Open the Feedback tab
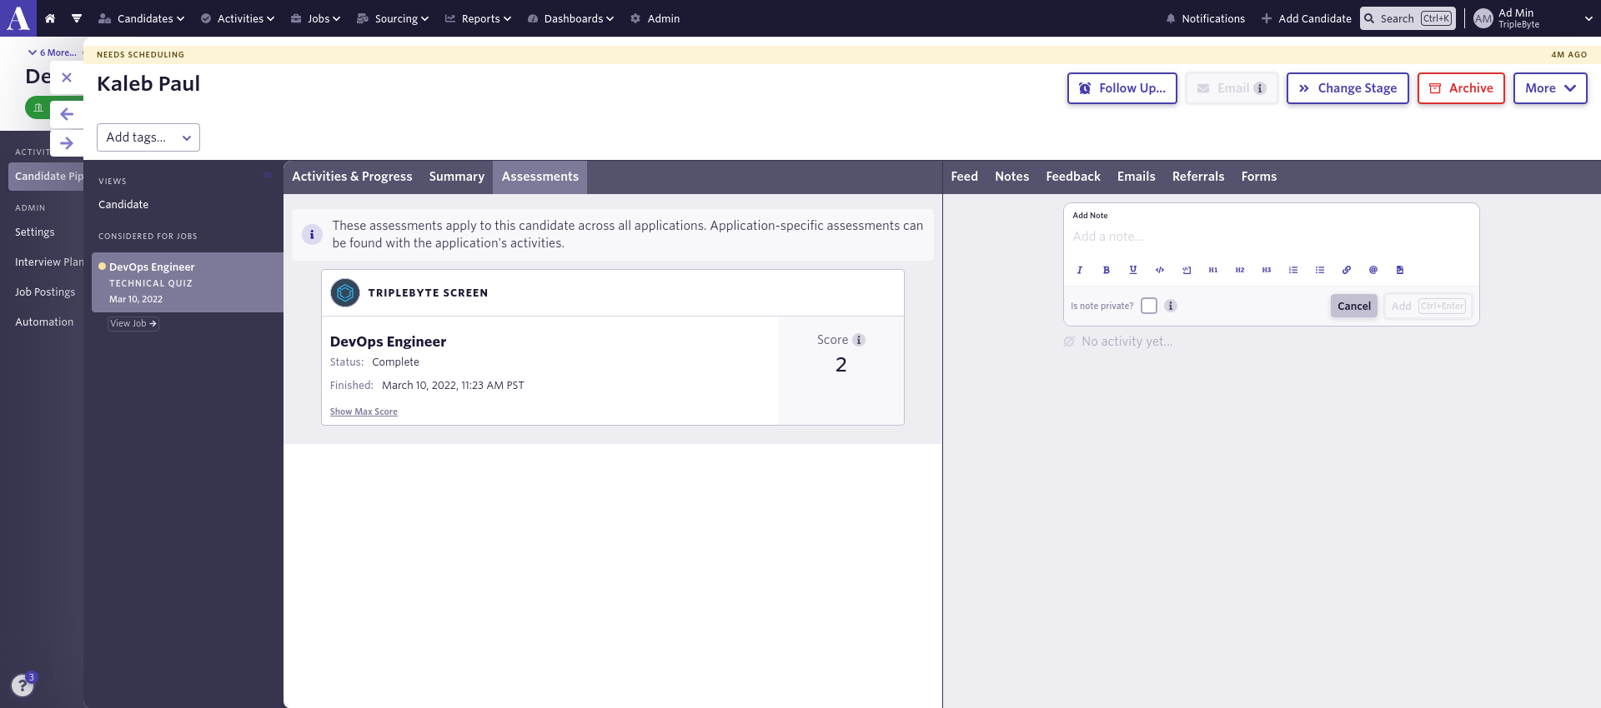Image resolution: width=1601 pixels, height=708 pixels. pos(1072,177)
